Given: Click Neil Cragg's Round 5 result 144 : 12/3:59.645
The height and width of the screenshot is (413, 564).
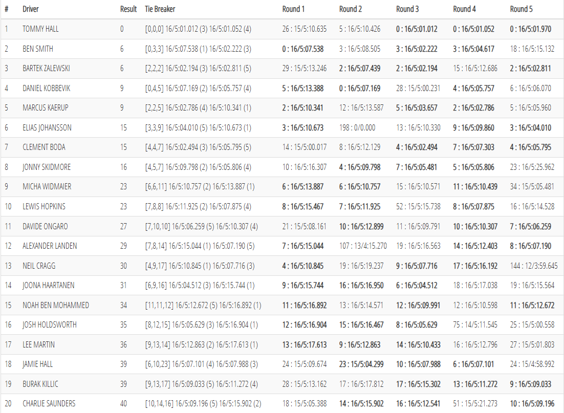Looking at the screenshot, I should [x=534, y=266].
